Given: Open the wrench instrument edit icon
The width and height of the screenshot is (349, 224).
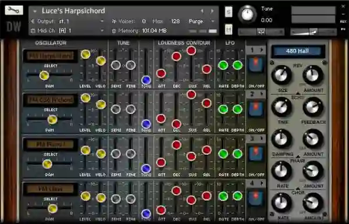Looking at the screenshot, I should (14, 10).
